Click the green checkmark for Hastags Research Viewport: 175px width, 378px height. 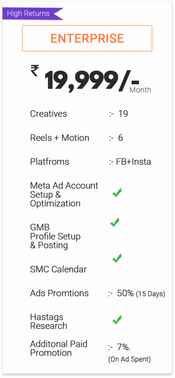[117, 320]
